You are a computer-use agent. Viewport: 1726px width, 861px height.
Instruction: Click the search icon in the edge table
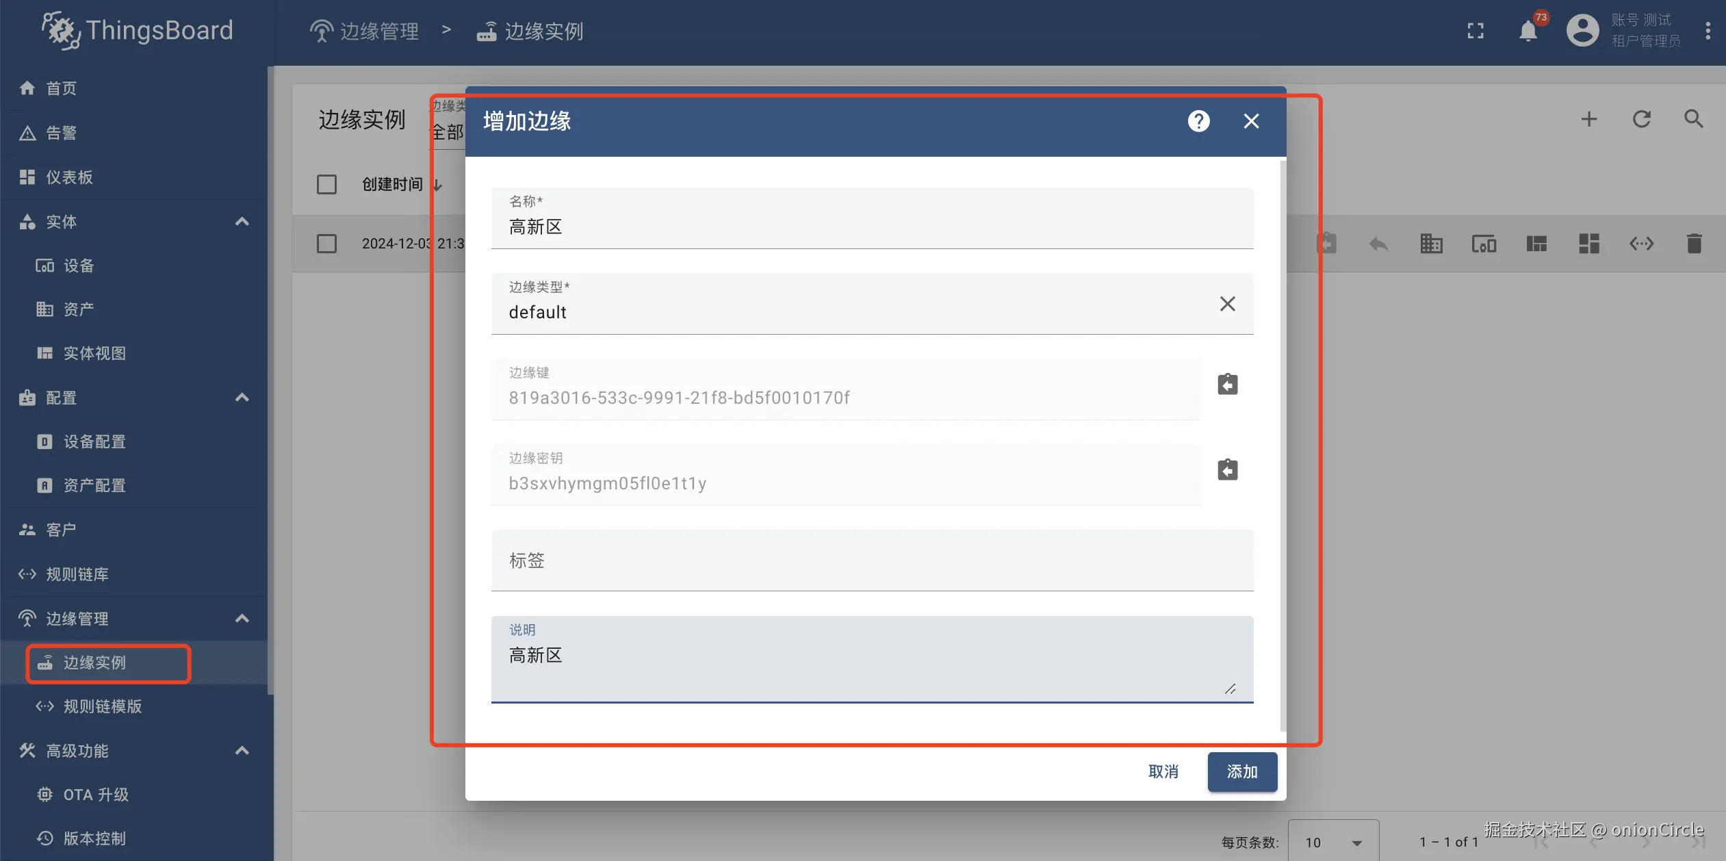[x=1693, y=119]
